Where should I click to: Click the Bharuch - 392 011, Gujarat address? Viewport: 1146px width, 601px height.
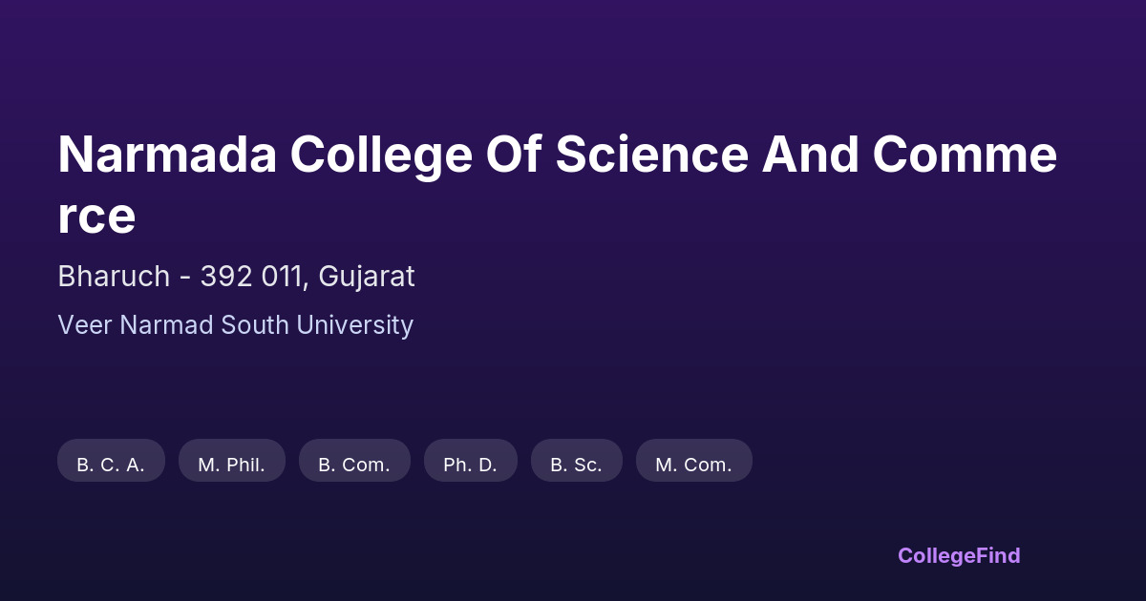[x=236, y=277]
